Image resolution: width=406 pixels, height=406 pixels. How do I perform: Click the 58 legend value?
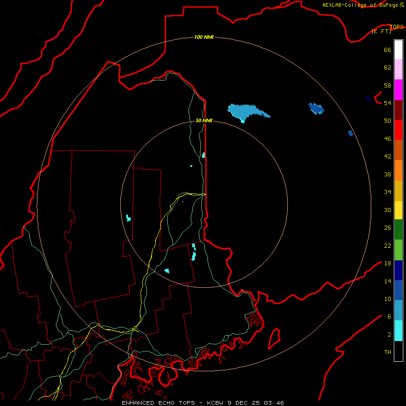click(388, 85)
